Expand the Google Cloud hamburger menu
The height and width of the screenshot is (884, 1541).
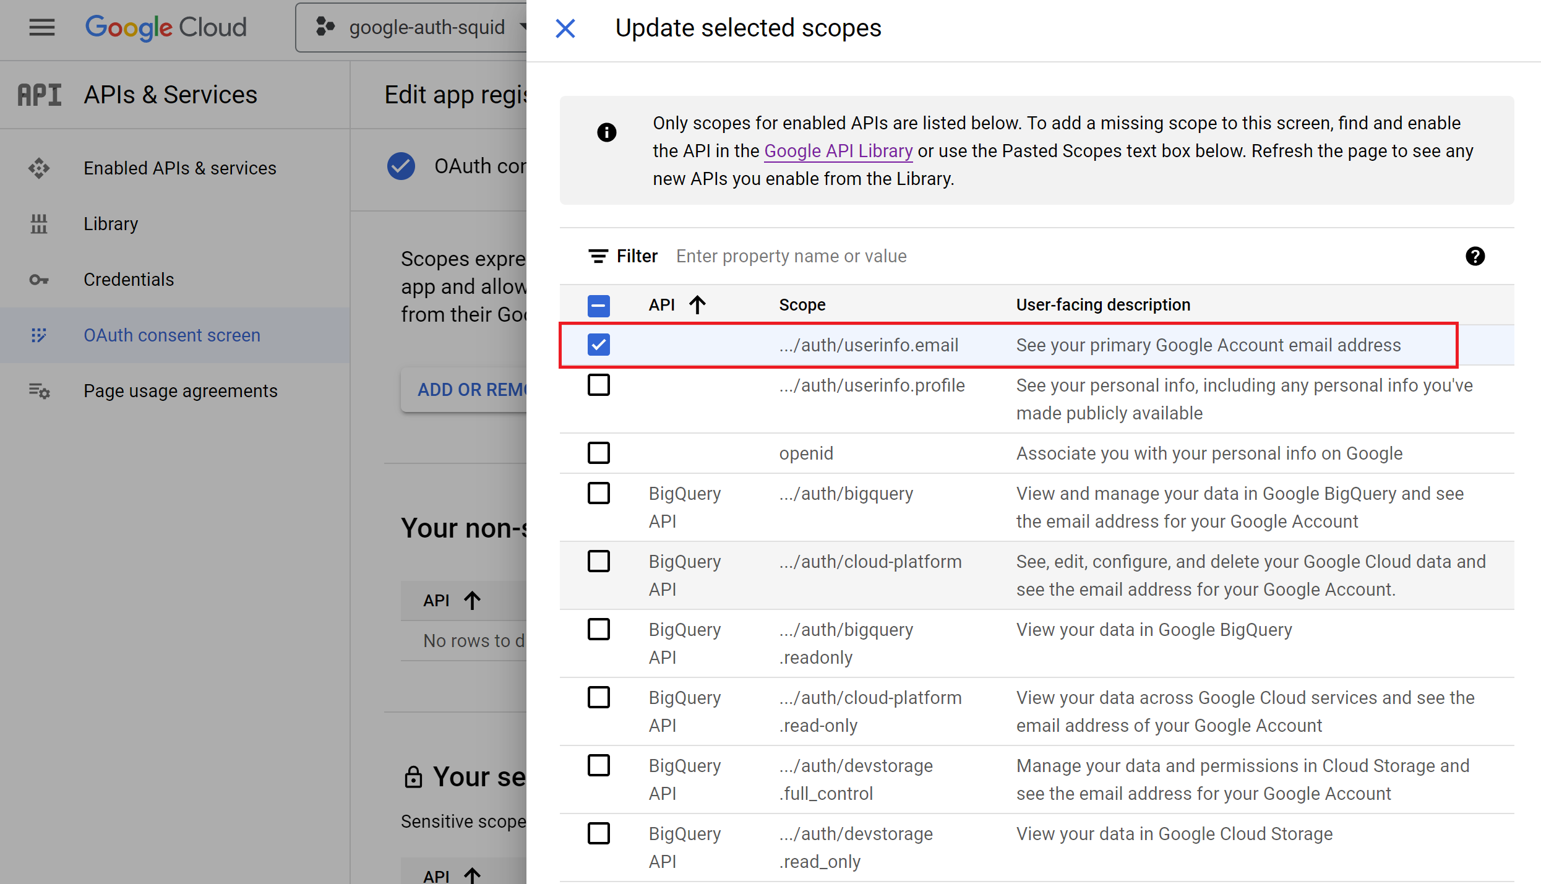(x=42, y=27)
